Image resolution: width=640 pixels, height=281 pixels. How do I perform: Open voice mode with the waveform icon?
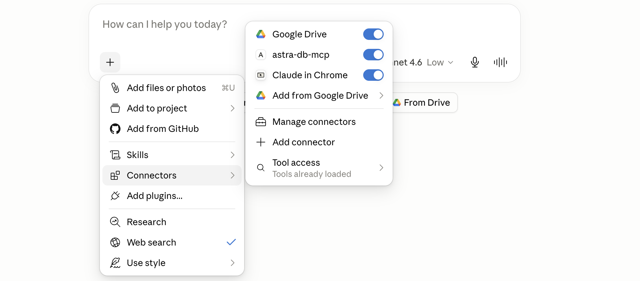pyautogui.click(x=500, y=62)
